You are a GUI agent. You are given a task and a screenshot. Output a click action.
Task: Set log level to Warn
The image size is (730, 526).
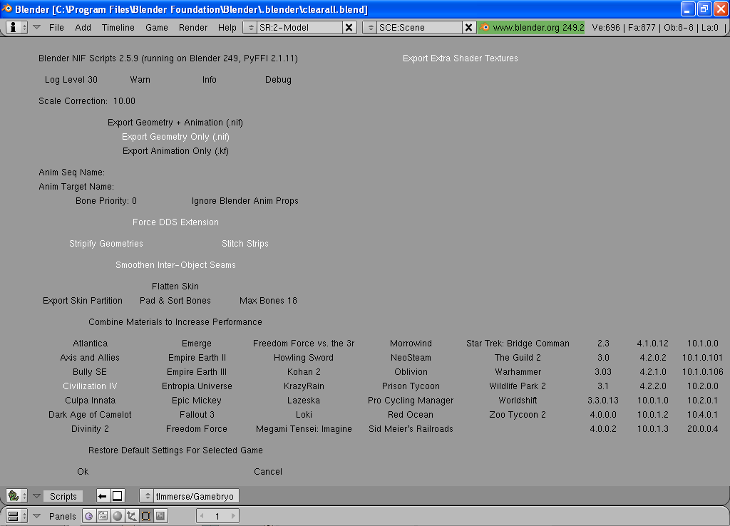tap(140, 80)
